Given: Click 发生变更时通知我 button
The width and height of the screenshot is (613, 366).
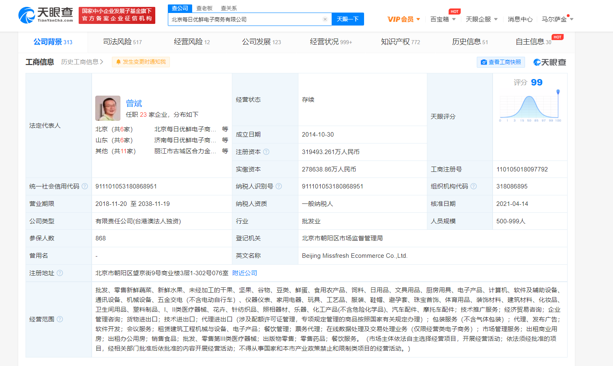Looking at the screenshot, I should tap(141, 62).
